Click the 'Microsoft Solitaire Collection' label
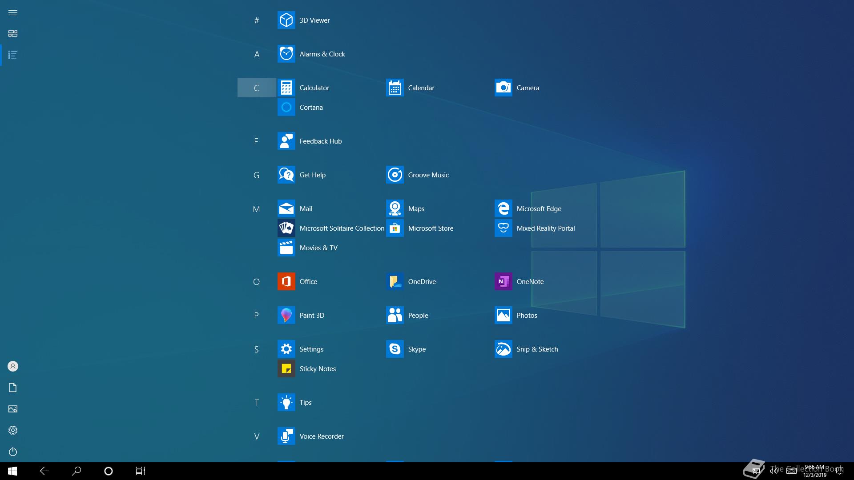 point(342,228)
